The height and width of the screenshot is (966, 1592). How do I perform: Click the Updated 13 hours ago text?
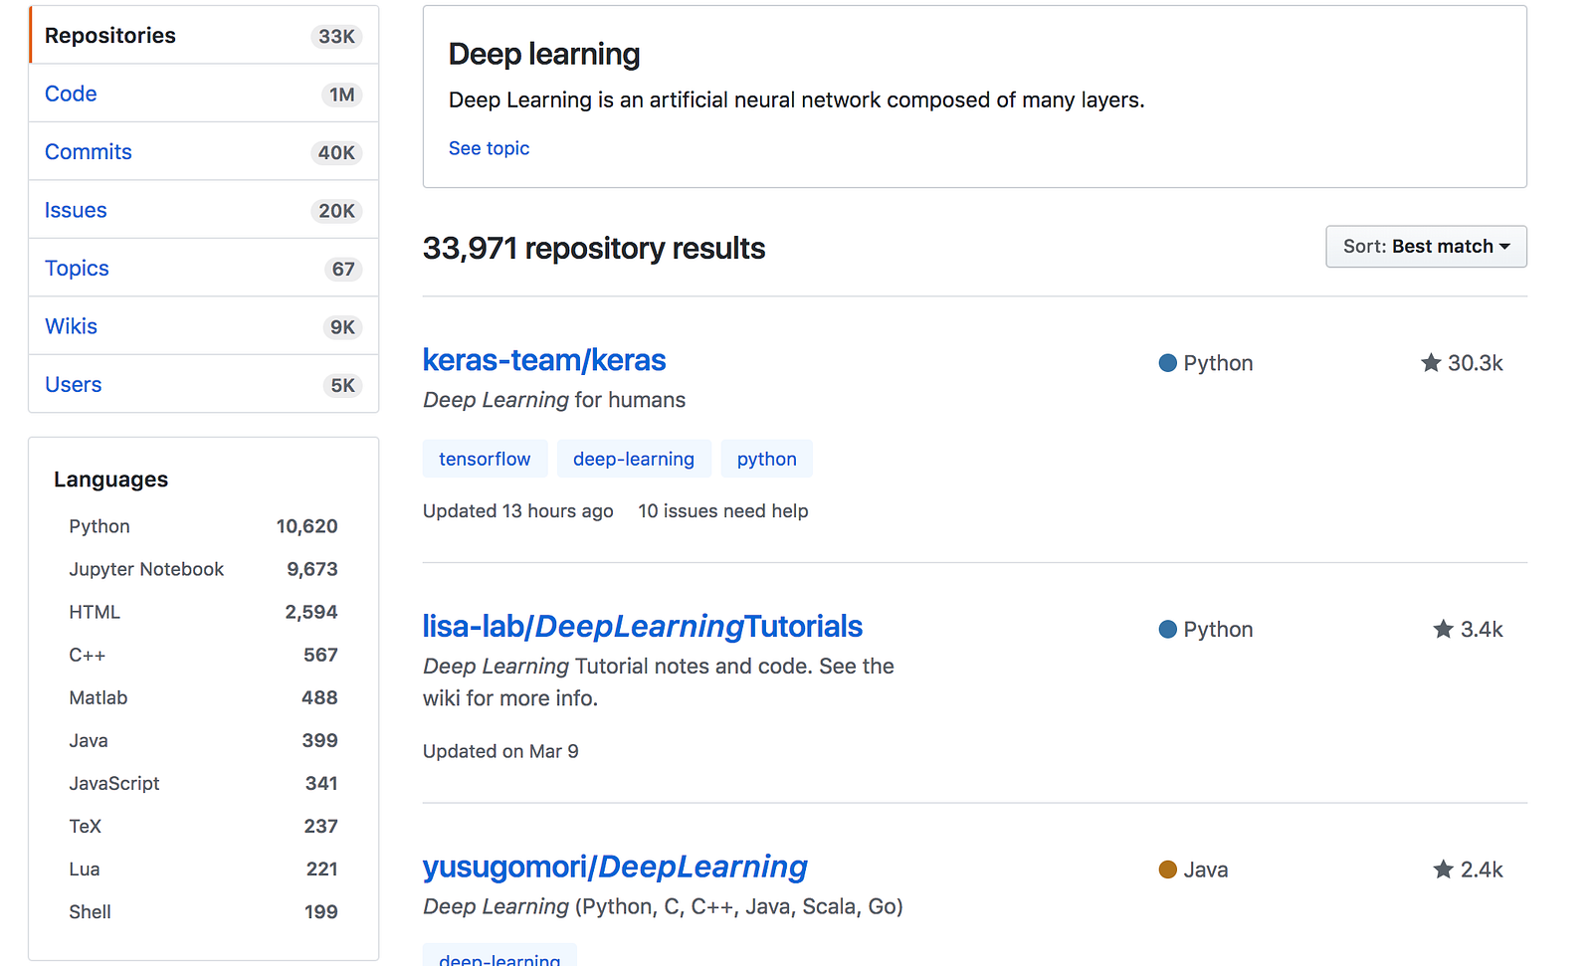518,511
